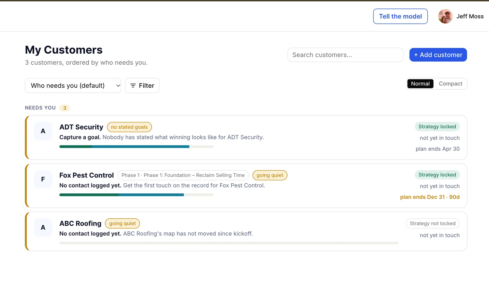Click the Fox Pest Control F avatar
The height and width of the screenshot is (305, 489).
(x=43, y=179)
